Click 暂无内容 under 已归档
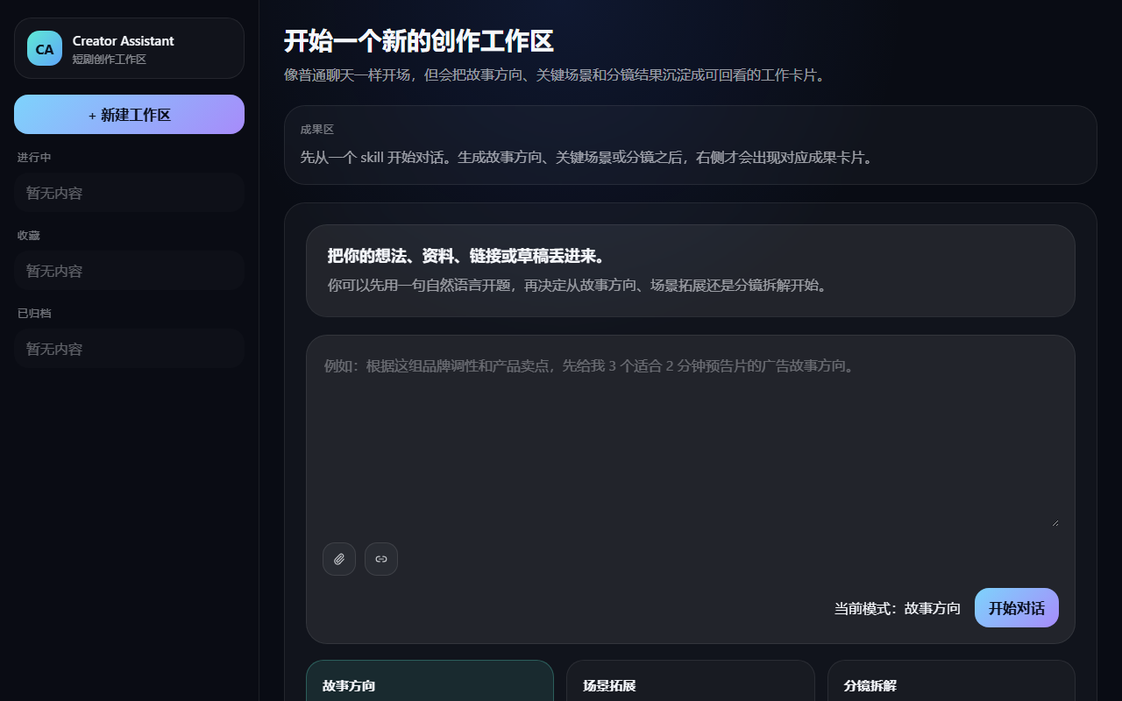Image resolution: width=1122 pixels, height=701 pixels. [x=129, y=349]
